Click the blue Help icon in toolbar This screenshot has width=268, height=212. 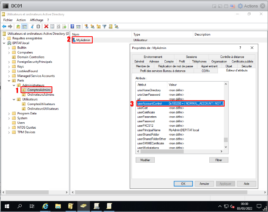pyautogui.click(x=73, y=27)
